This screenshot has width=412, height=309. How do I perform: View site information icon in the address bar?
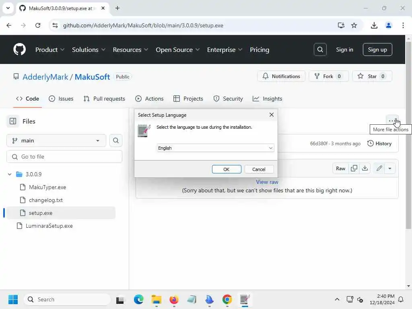coord(55,25)
